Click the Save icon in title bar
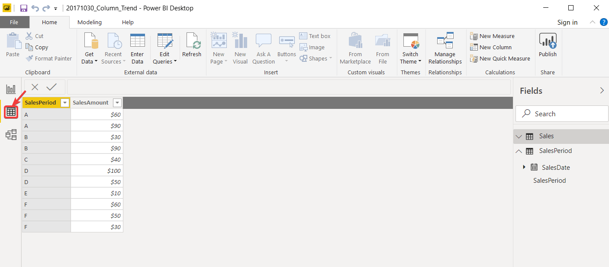The height and width of the screenshot is (267, 609). 24,8
